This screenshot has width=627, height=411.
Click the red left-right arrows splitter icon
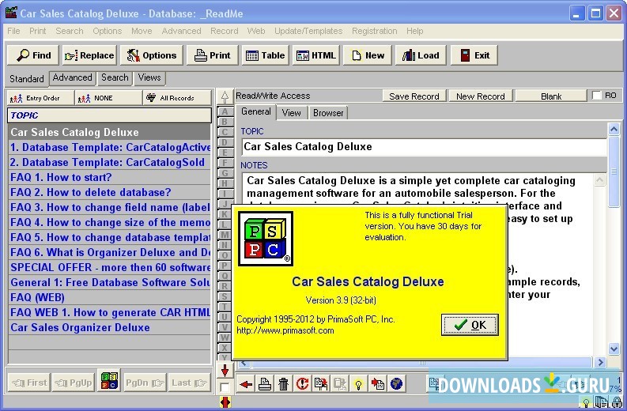[x=225, y=402]
